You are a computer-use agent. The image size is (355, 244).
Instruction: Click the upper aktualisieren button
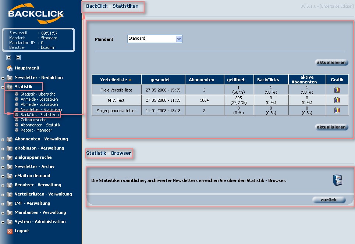click(331, 62)
